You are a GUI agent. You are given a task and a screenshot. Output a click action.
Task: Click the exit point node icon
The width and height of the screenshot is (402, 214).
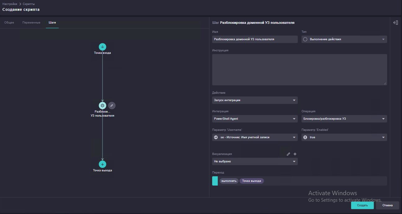pyautogui.click(x=102, y=164)
